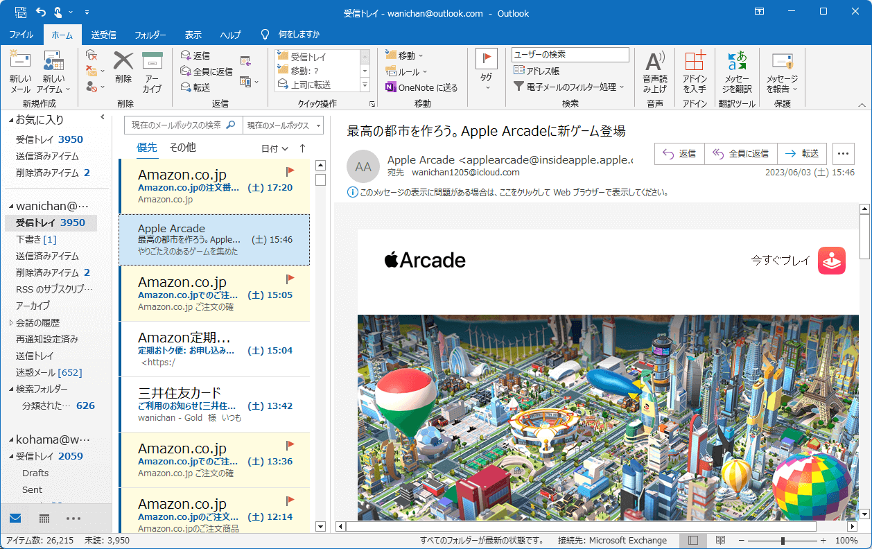The height and width of the screenshot is (549, 872).
Task: Open the 現在のメールボックス scope dropdown
Action: [x=284, y=125]
